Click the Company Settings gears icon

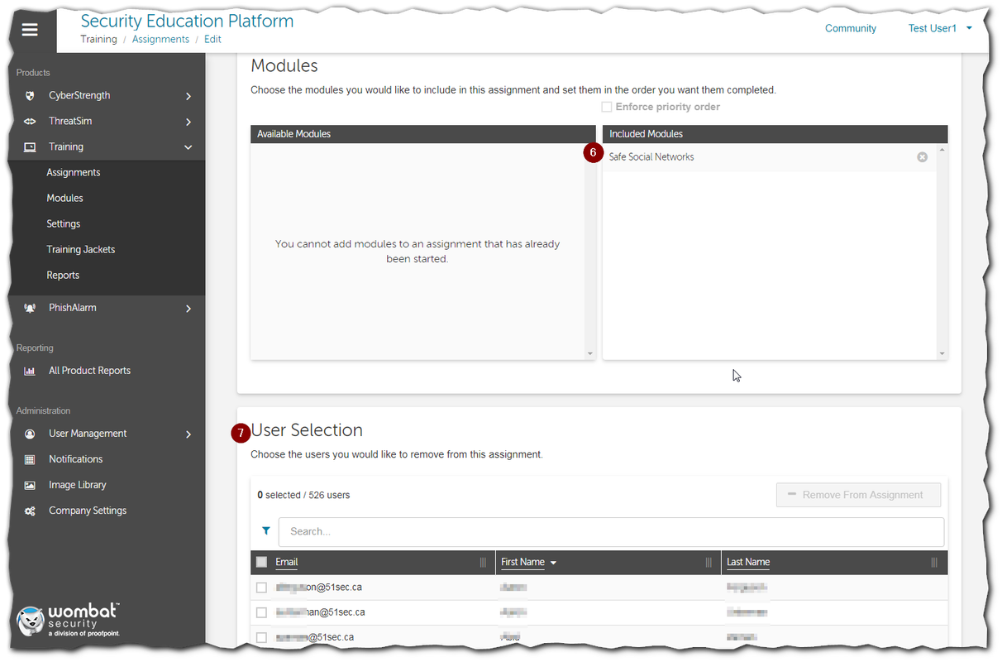click(x=30, y=511)
